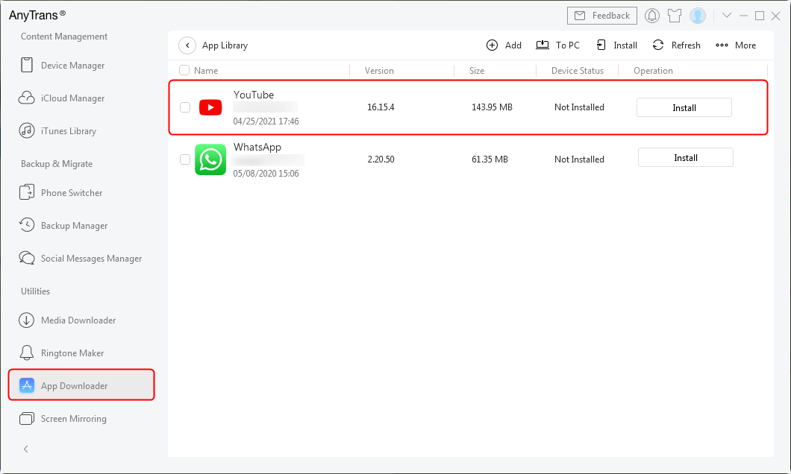Click the iTunes Library music note icon

27,130
